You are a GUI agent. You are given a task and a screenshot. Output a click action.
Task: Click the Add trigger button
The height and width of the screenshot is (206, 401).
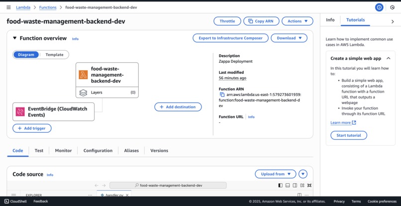coord(32,128)
